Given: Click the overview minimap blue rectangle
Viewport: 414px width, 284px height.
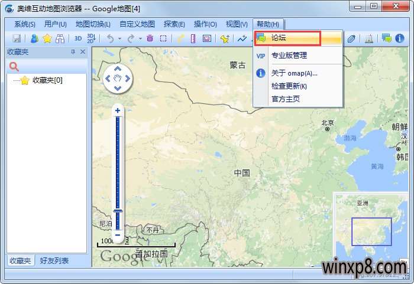Looking at the screenshot, I should 371,231.
